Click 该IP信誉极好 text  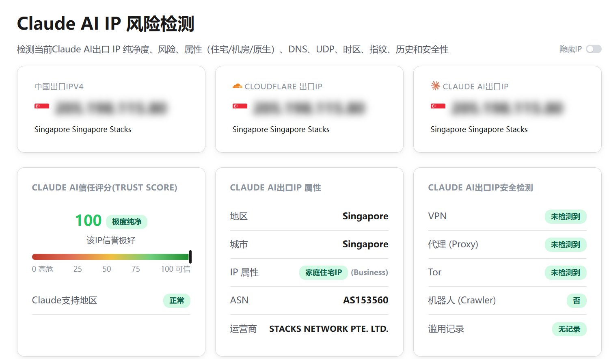(x=111, y=240)
